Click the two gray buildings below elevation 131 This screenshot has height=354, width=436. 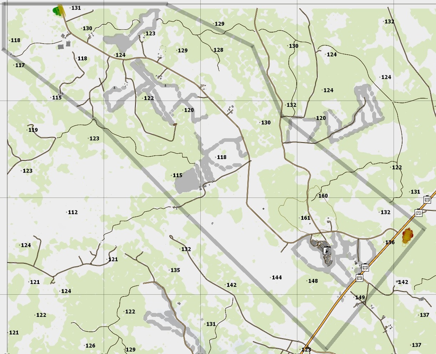(x=64, y=44)
